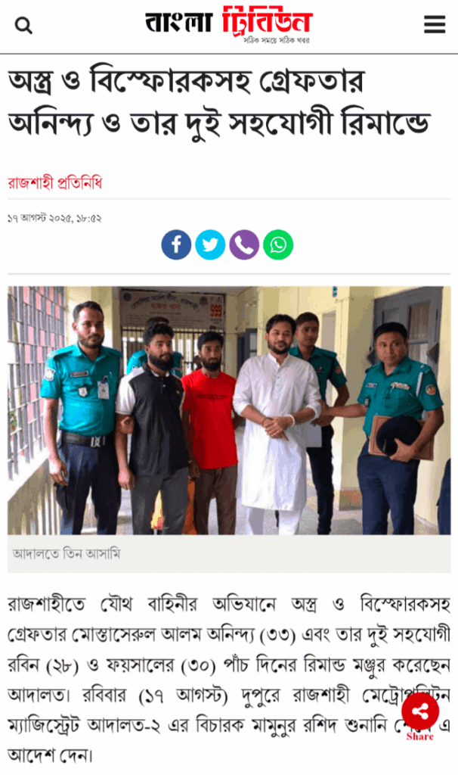
Task: Click the man in white panjabi
Action: point(275,424)
